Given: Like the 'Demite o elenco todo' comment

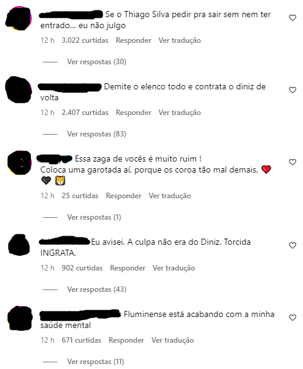Looking at the screenshot, I should 293,90.
